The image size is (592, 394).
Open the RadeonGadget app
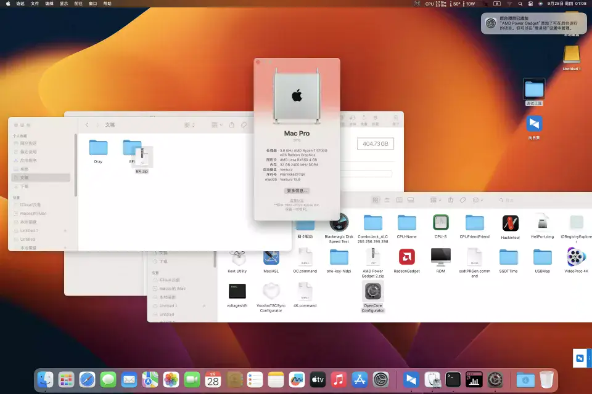[x=406, y=257]
